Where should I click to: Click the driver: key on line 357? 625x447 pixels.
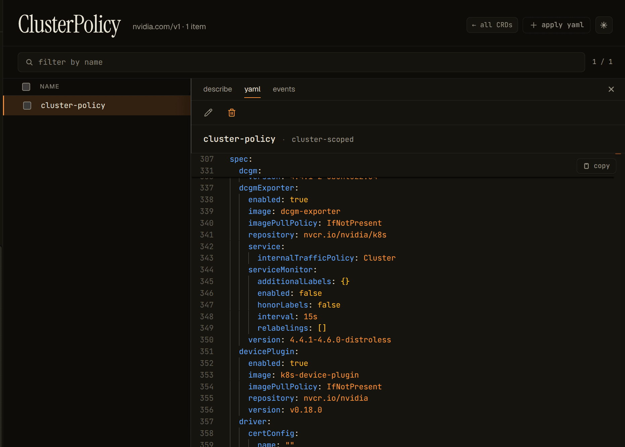[255, 422]
